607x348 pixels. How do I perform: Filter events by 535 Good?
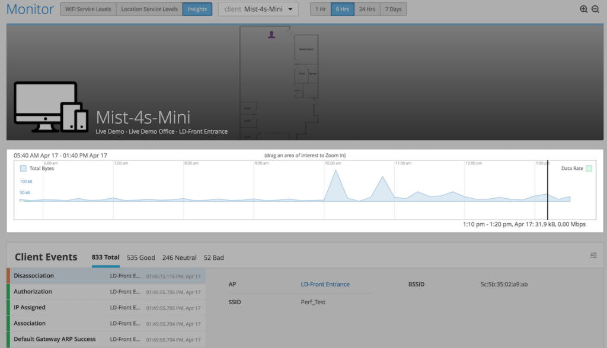pos(140,257)
